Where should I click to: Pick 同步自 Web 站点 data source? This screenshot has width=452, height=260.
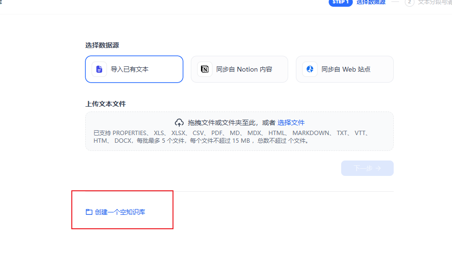[346, 69]
